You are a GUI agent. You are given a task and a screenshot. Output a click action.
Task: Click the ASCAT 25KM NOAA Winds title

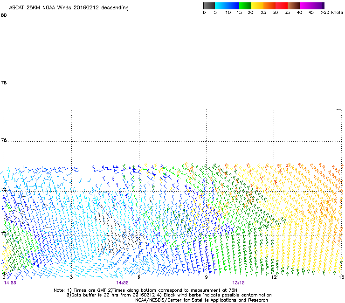click(69, 7)
